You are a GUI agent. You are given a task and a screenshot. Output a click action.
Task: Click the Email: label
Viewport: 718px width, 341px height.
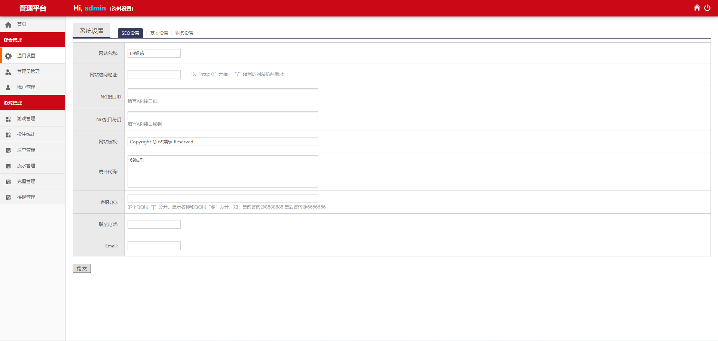pos(112,246)
